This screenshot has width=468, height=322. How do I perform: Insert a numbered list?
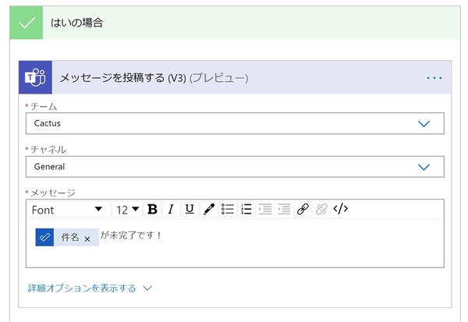click(246, 209)
